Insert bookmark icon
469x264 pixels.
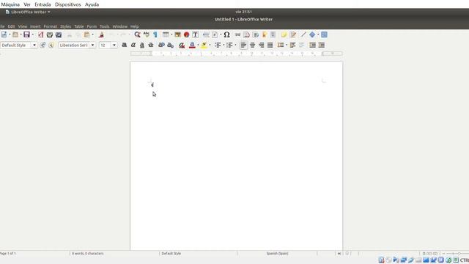265,34
